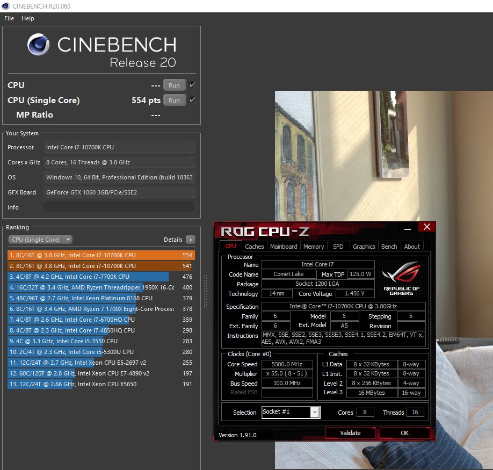
Task: Close the ROG CPU-Z window
Action: click(427, 227)
